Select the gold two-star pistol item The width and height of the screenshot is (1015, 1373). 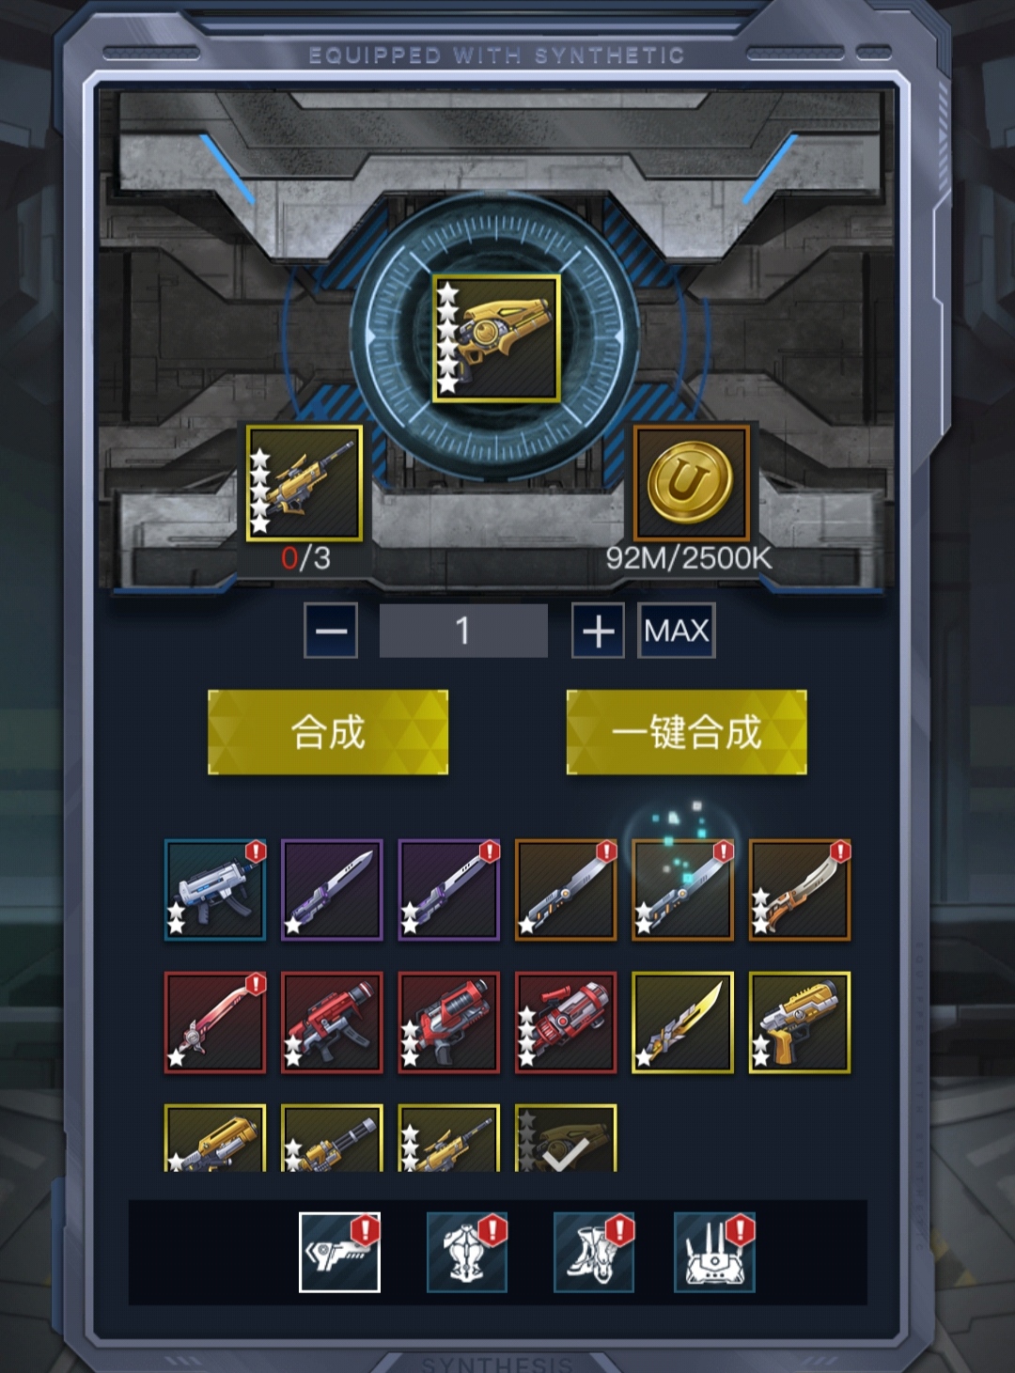click(800, 1022)
